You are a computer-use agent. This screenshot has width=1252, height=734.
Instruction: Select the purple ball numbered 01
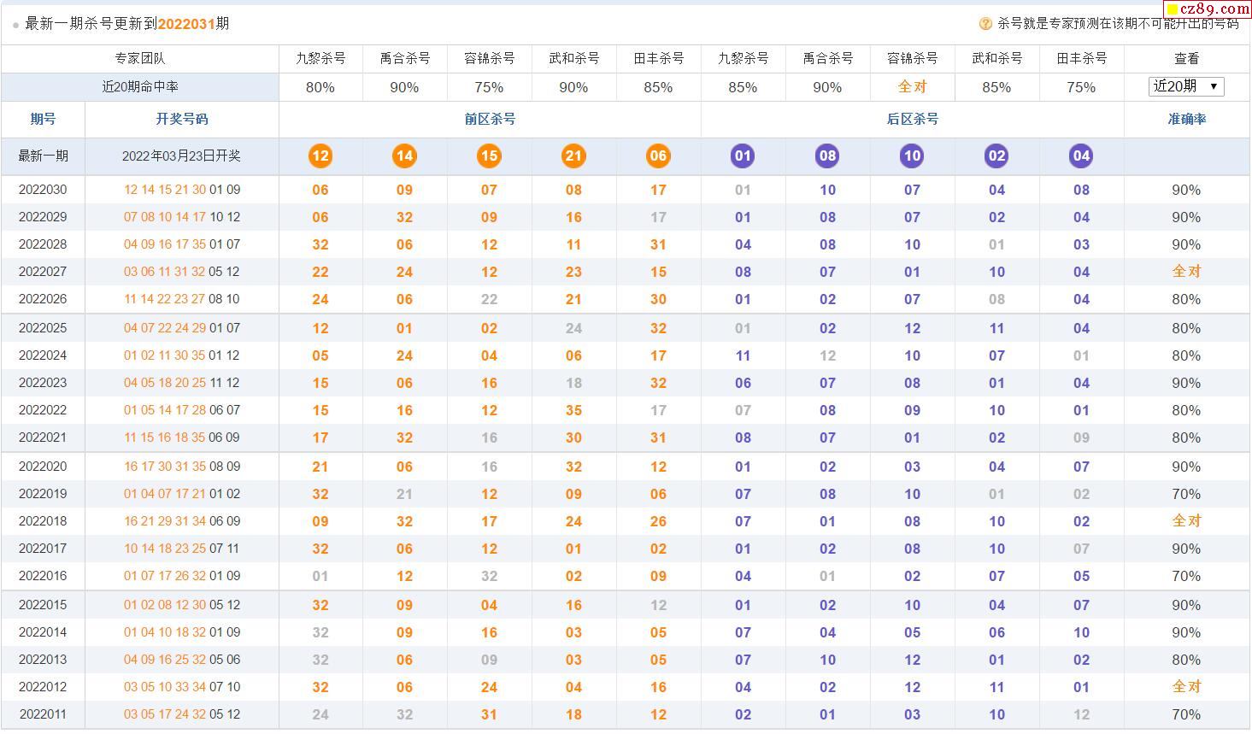[x=743, y=156]
